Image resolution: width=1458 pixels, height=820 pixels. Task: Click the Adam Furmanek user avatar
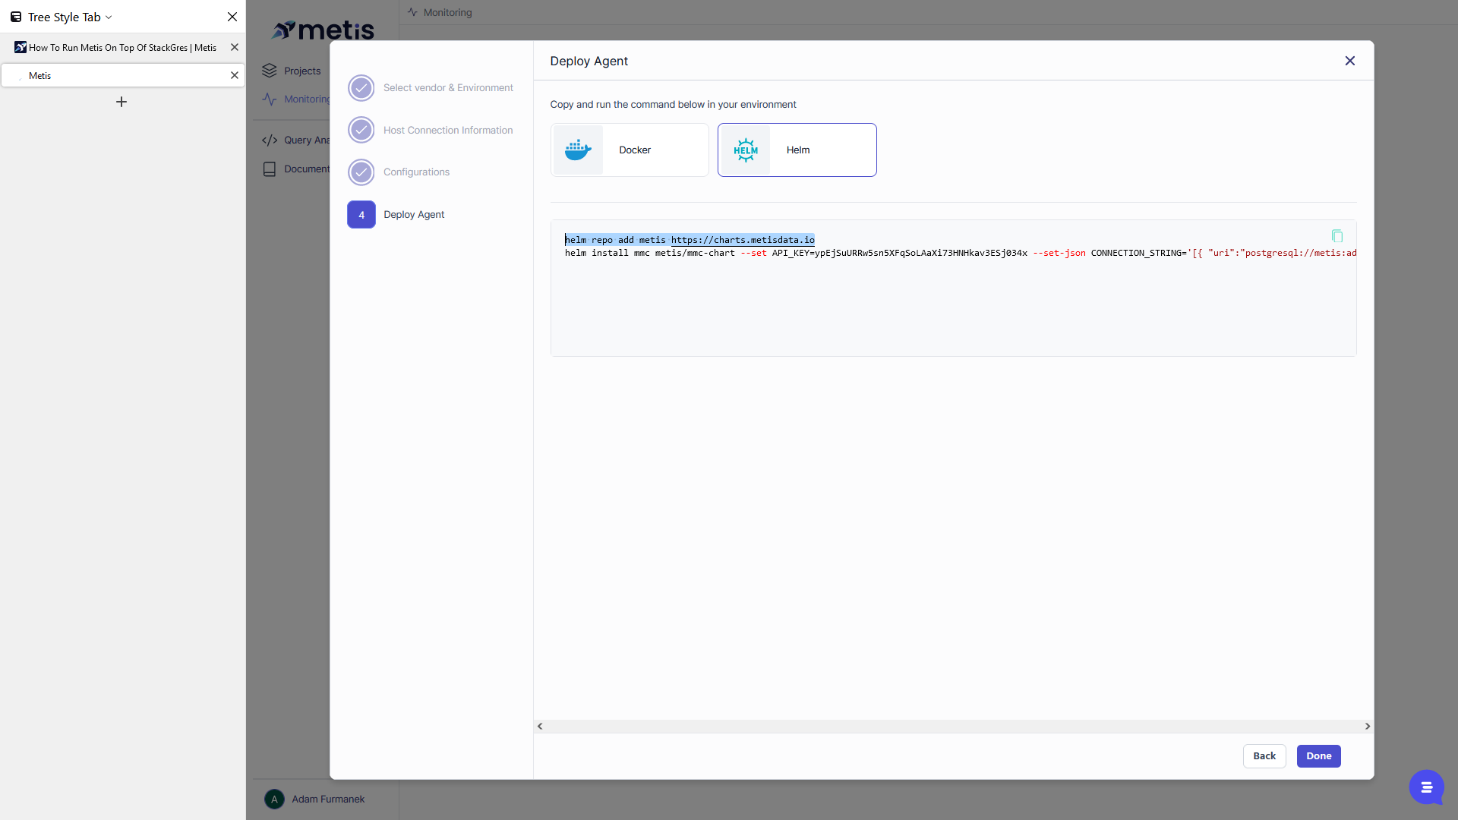(274, 799)
